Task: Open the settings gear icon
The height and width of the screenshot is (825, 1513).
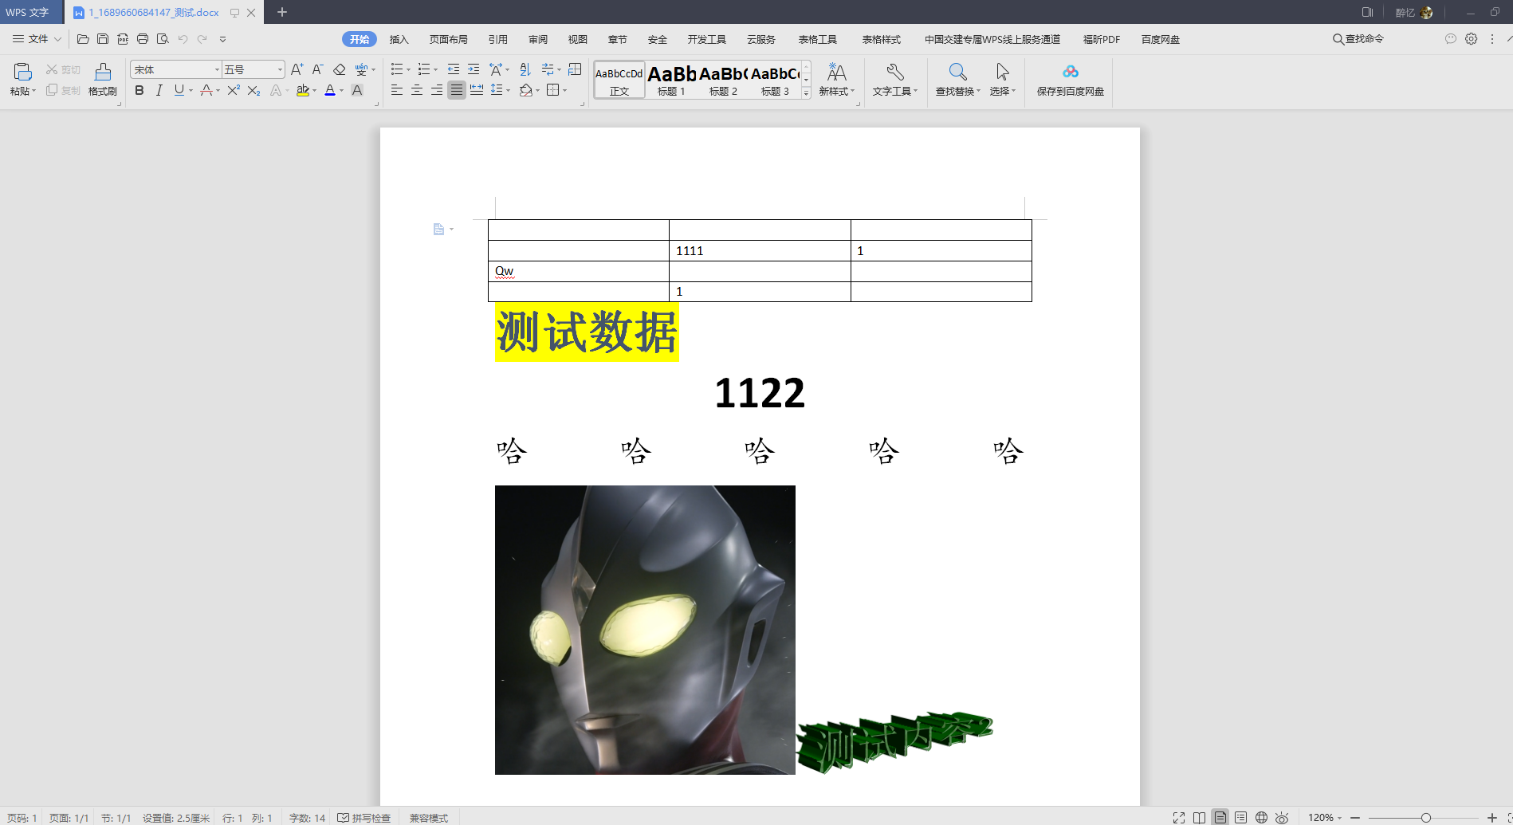Action: coord(1472,39)
